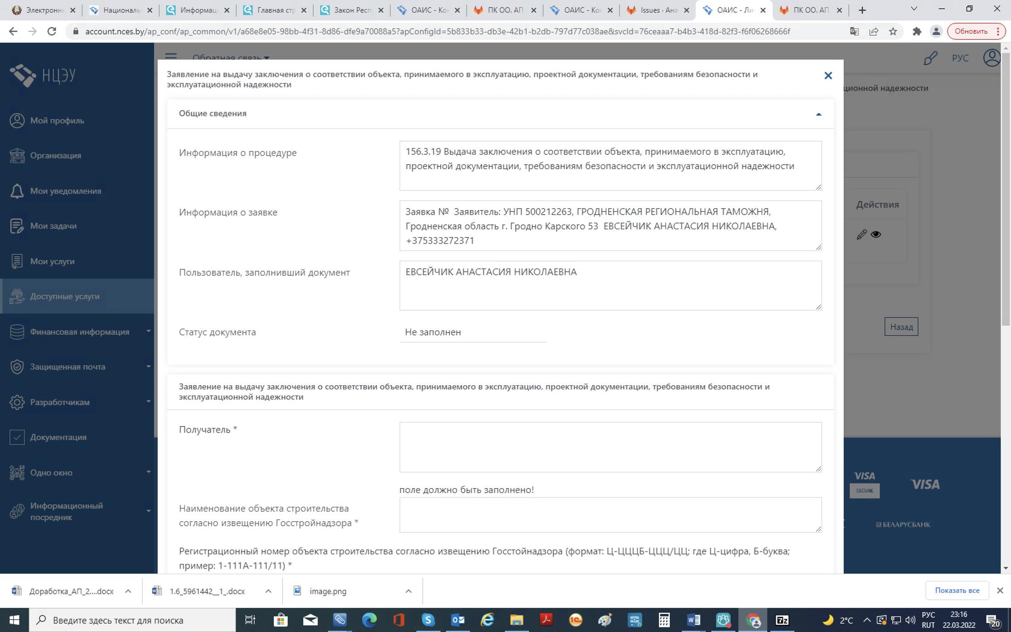Click the user account icon top right
Viewport: 1011px width, 632px height.
click(x=992, y=58)
